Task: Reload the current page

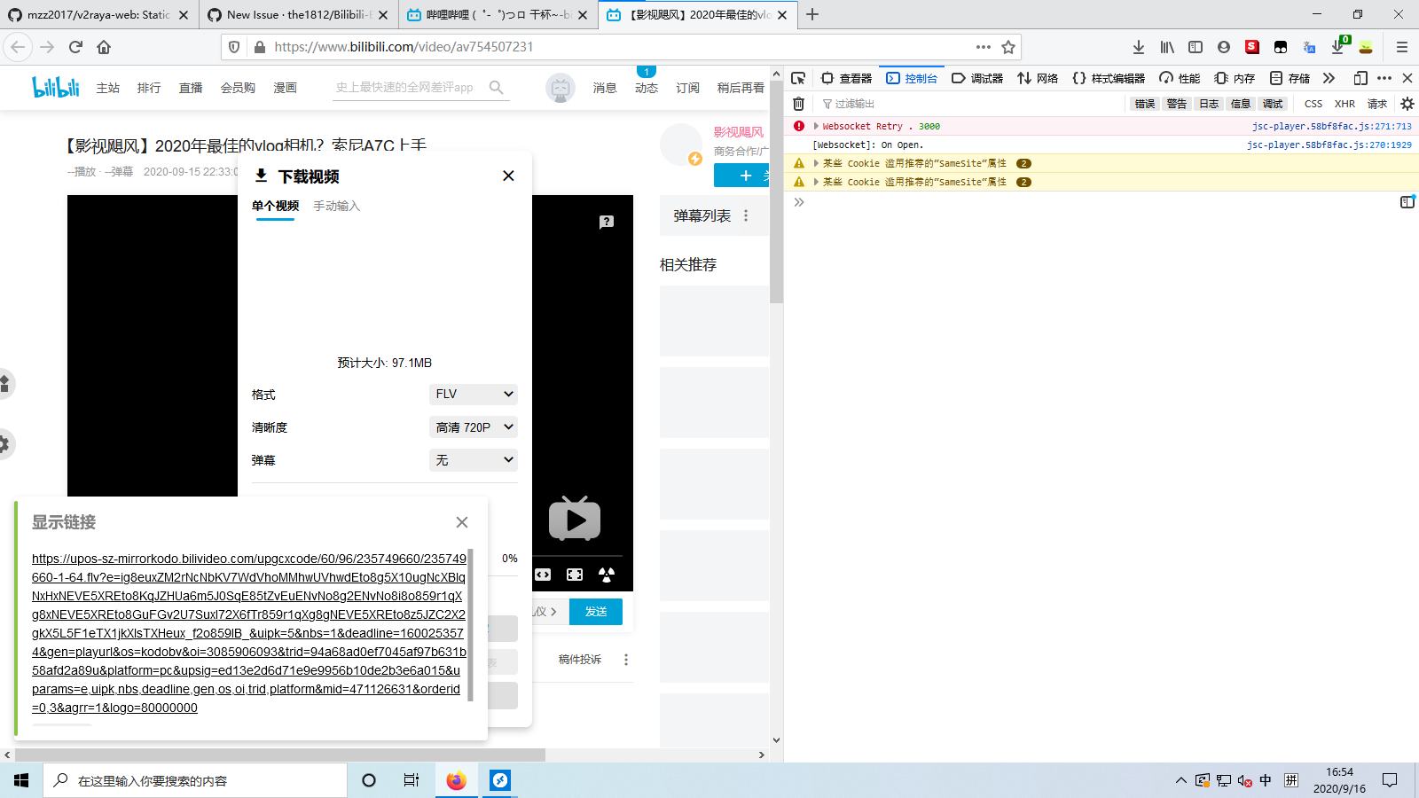Action: [75, 47]
